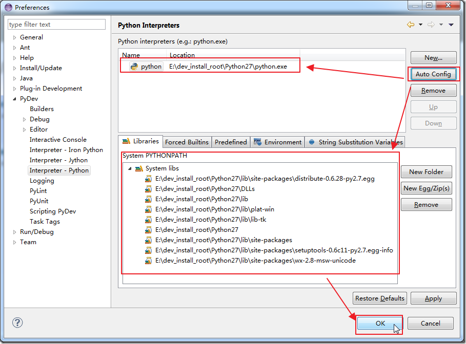Collapse the PyDev tree node
This screenshot has height=344, width=466.
(x=15, y=99)
